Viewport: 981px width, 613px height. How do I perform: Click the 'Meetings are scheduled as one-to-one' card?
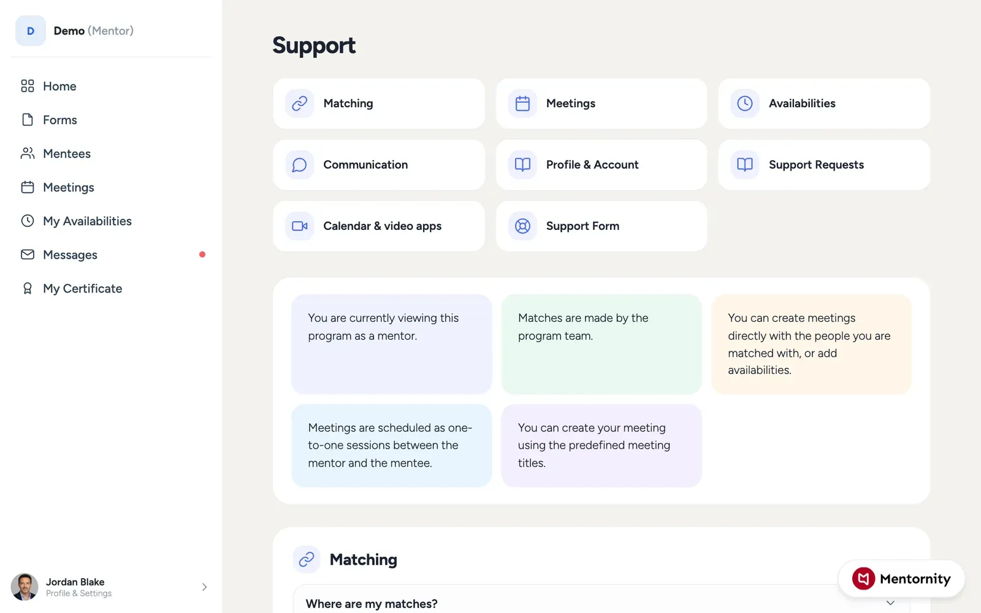392,446
